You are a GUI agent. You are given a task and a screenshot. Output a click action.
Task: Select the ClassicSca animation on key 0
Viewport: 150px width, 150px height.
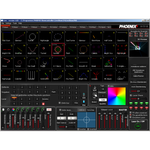pyautogui.click(x=122, y=37)
